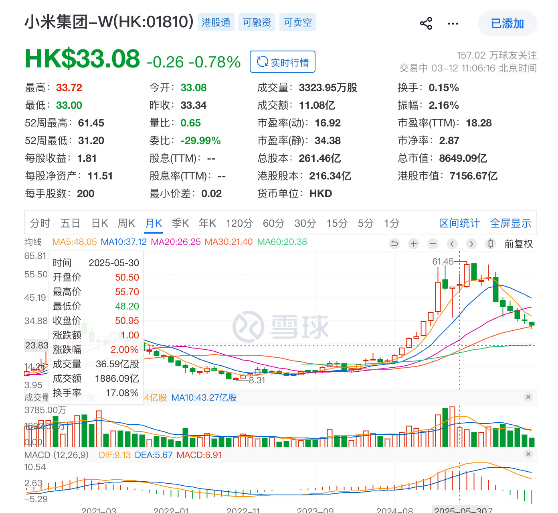The width and height of the screenshot is (558, 513).
Task: Zoom in on the chart with plus icon
Action: tap(413, 244)
